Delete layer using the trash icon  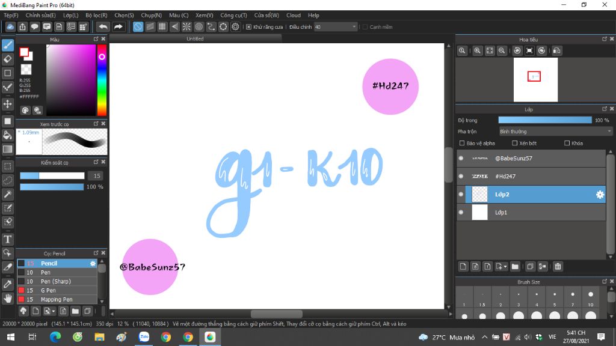558,266
